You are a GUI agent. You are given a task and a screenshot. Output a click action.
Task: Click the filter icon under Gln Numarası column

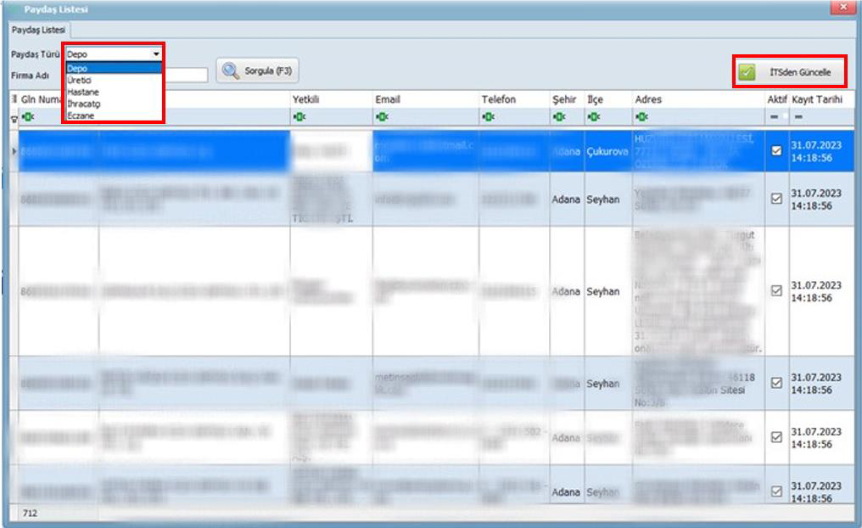point(26,116)
